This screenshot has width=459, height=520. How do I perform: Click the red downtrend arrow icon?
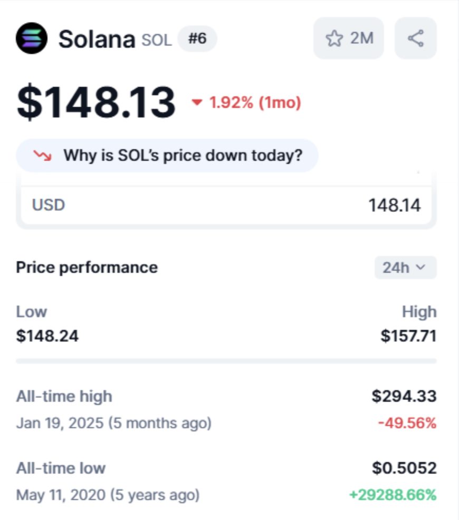[x=41, y=155]
